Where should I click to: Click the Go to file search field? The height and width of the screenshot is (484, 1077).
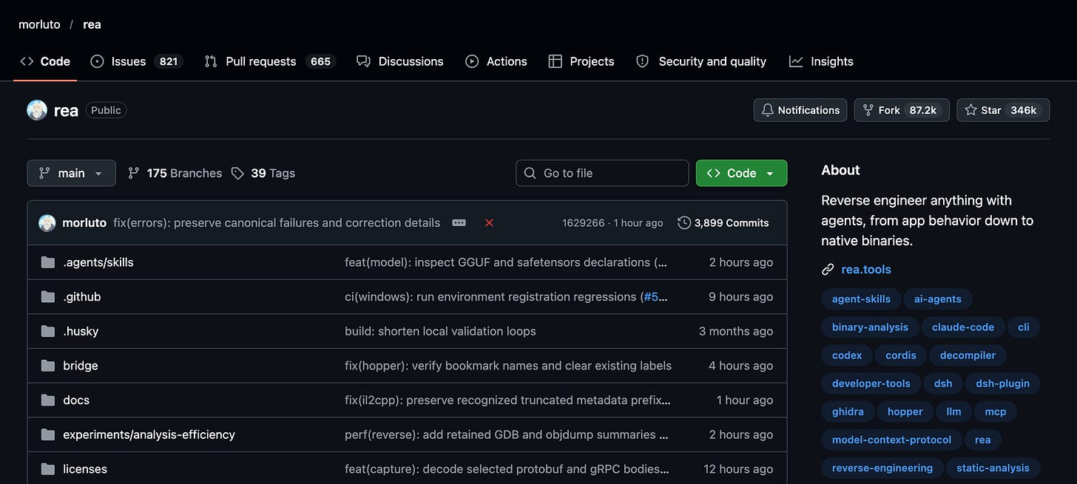(602, 173)
